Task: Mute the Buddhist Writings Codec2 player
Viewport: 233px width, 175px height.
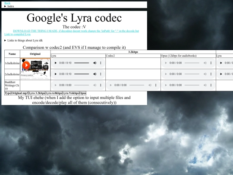Action: [x=150, y=85]
